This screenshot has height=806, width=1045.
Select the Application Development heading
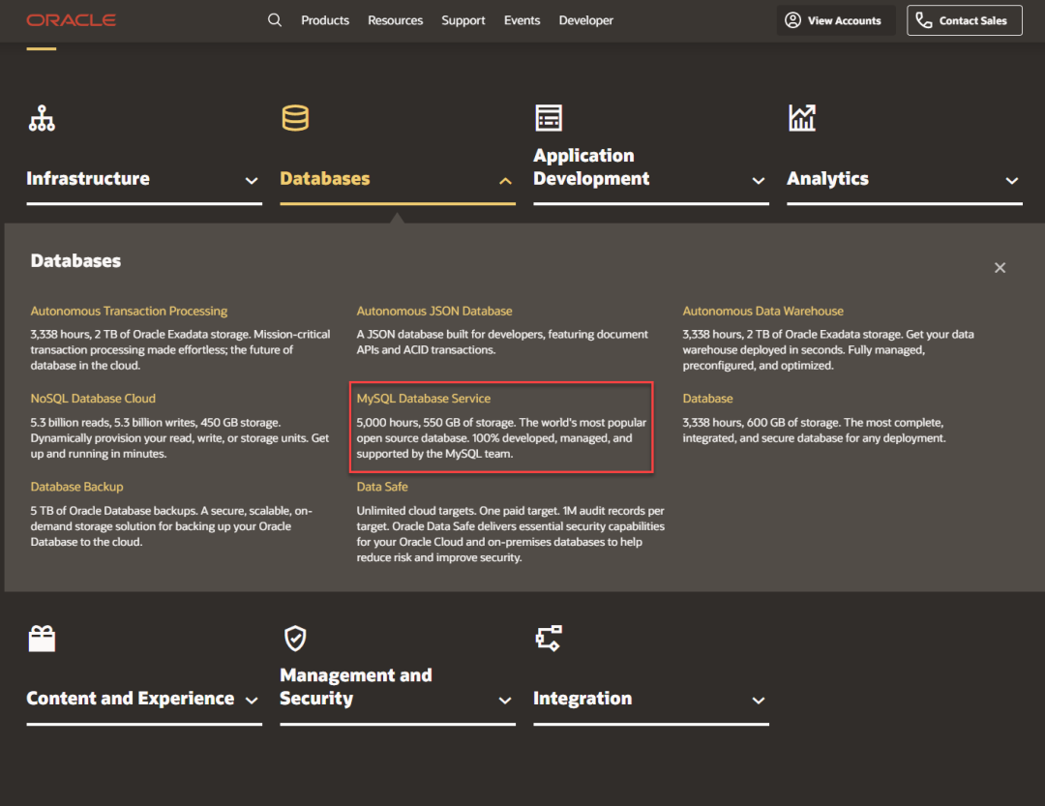click(x=591, y=166)
